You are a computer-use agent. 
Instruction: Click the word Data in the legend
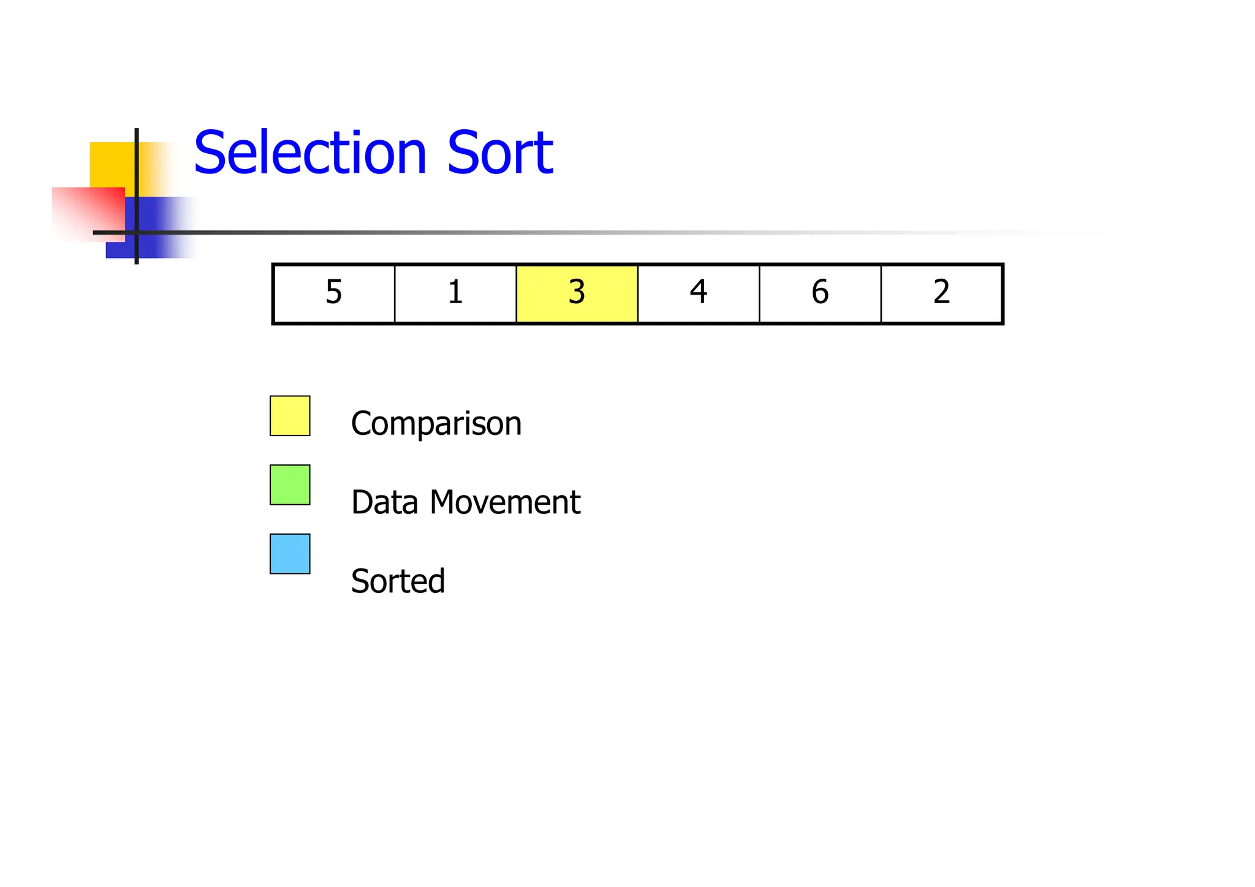(384, 502)
